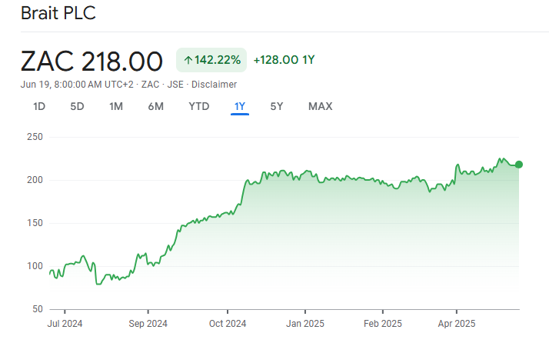Viewport: 549px width, 343px height.
Task: Click the Jan 2025 axis label
Action: tap(305, 323)
